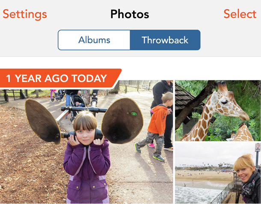Click the orange Select link
This screenshot has width=261, height=204.
[240, 14]
